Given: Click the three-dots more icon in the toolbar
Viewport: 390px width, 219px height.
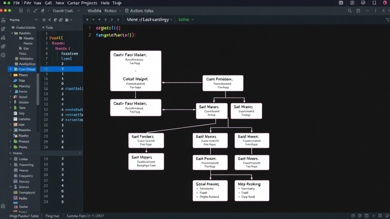Looking at the screenshot, I should (x=367, y=11).
